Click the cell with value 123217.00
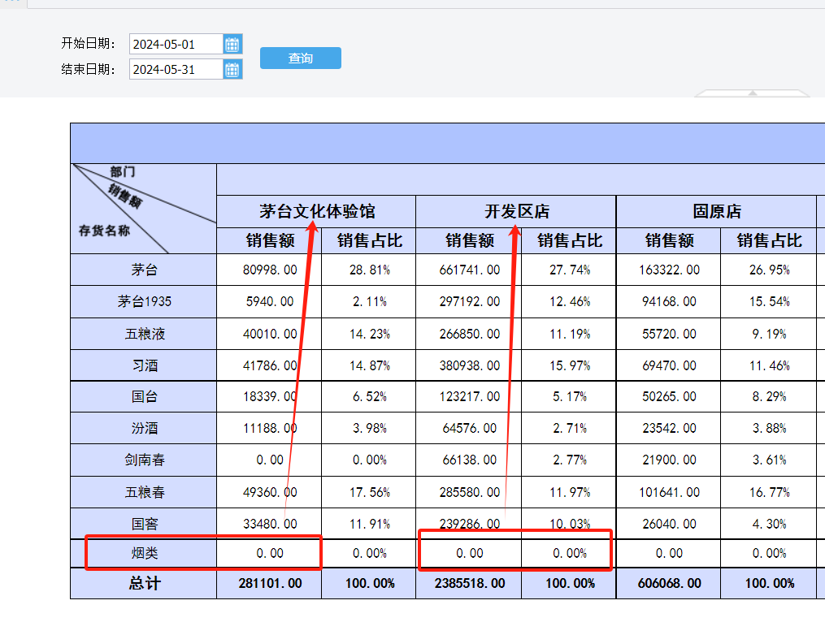 click(469, 396)
